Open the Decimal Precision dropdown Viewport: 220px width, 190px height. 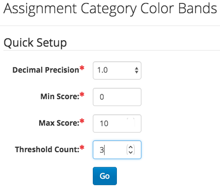coord(117,71)
